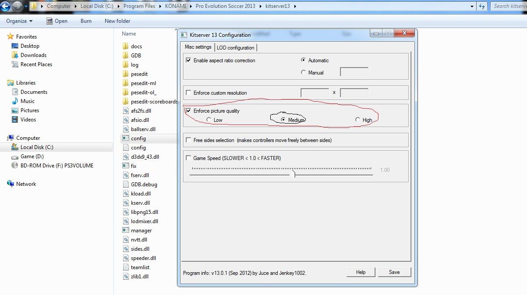This screenshot has height=295, width=527.
Task: Click the Explorer search box
Action: tap(509, 6)
